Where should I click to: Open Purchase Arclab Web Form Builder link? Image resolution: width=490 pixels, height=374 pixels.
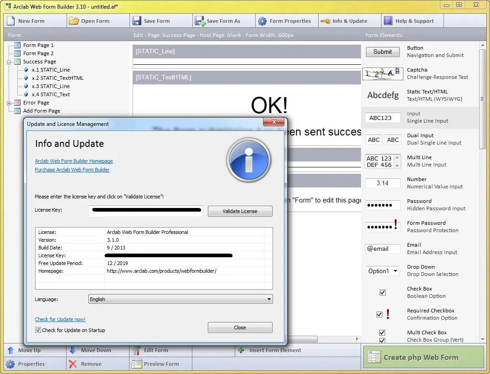[x=72, y=170]
